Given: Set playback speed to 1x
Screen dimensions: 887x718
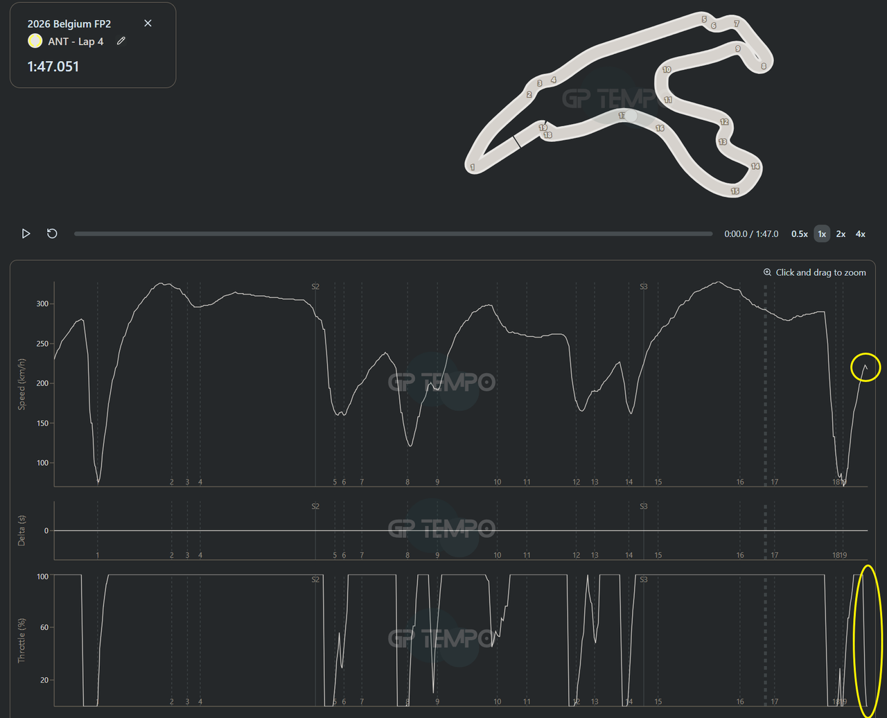Looking at the screenshot, I should pyautogui.click(x=822, y=234).
